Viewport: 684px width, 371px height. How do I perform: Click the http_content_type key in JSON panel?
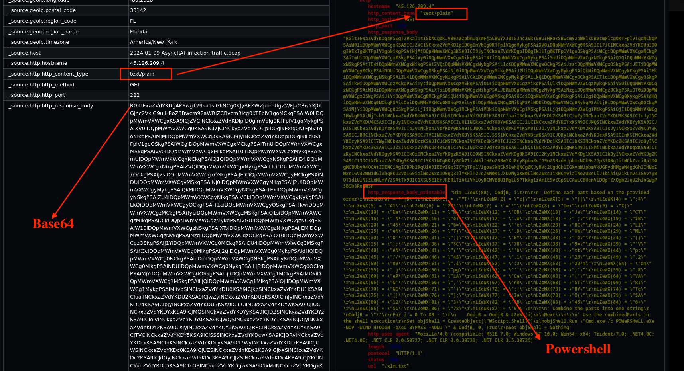tap(391, 13)
